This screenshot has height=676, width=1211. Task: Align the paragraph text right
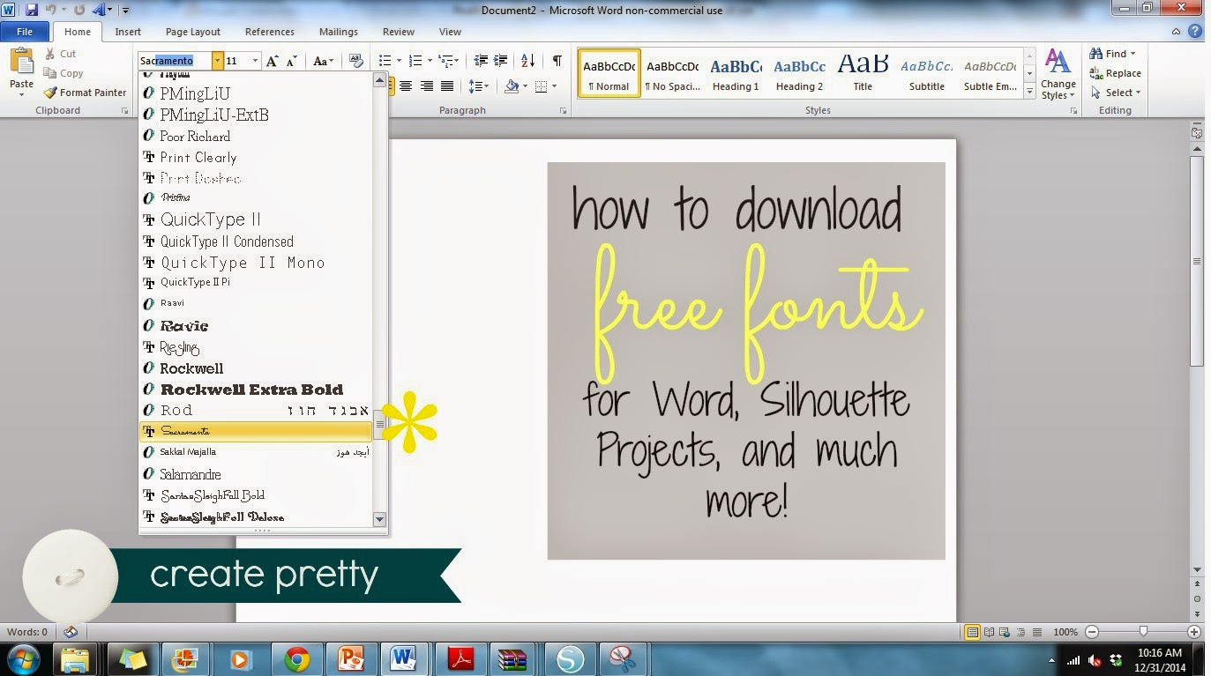click(427, 86)
